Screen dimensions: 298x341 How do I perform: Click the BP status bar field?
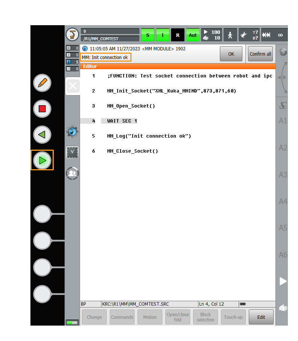coord(91,304)
